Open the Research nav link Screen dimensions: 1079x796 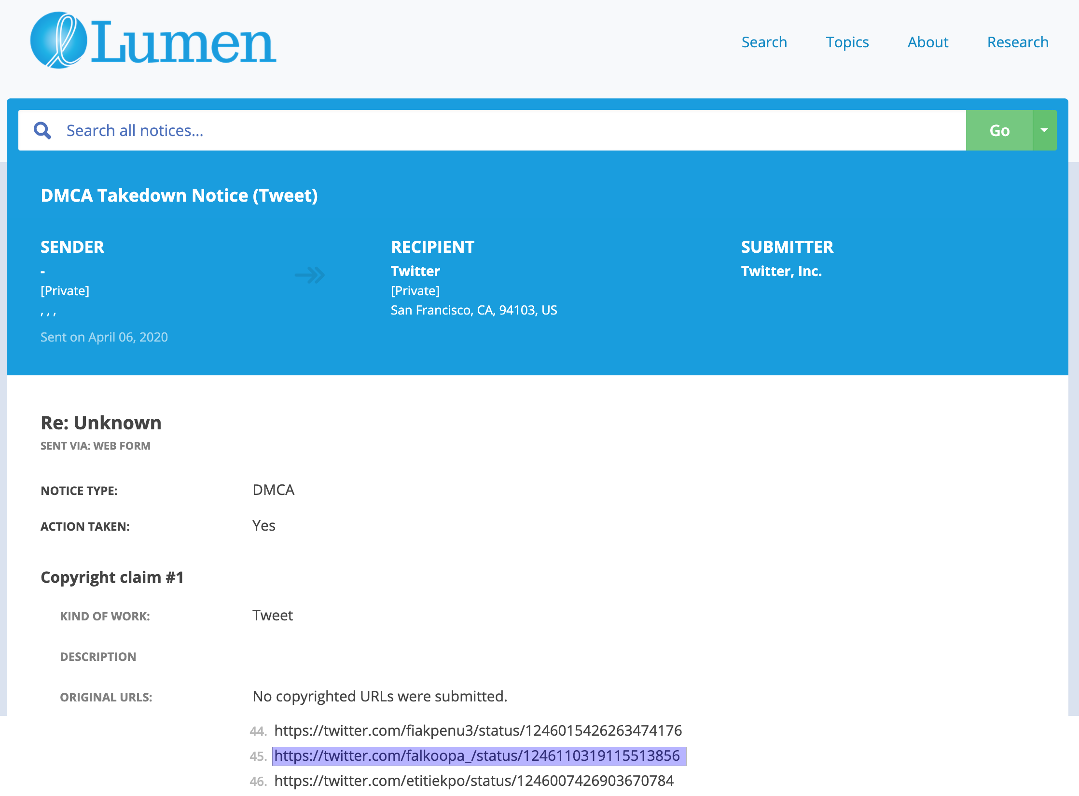pos(1018,42)
